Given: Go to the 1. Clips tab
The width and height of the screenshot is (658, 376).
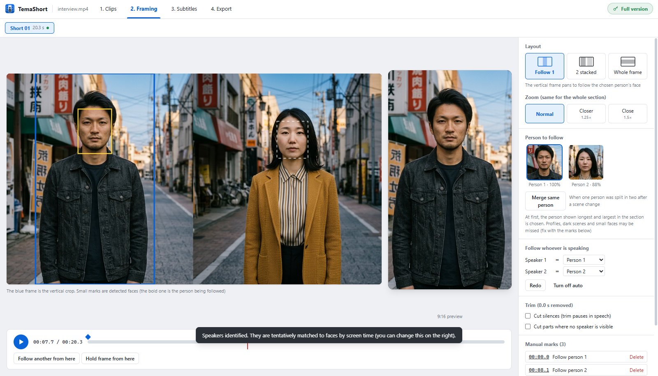Looking at the screenshot, I should pyautogui.click(x=108, y=9).
